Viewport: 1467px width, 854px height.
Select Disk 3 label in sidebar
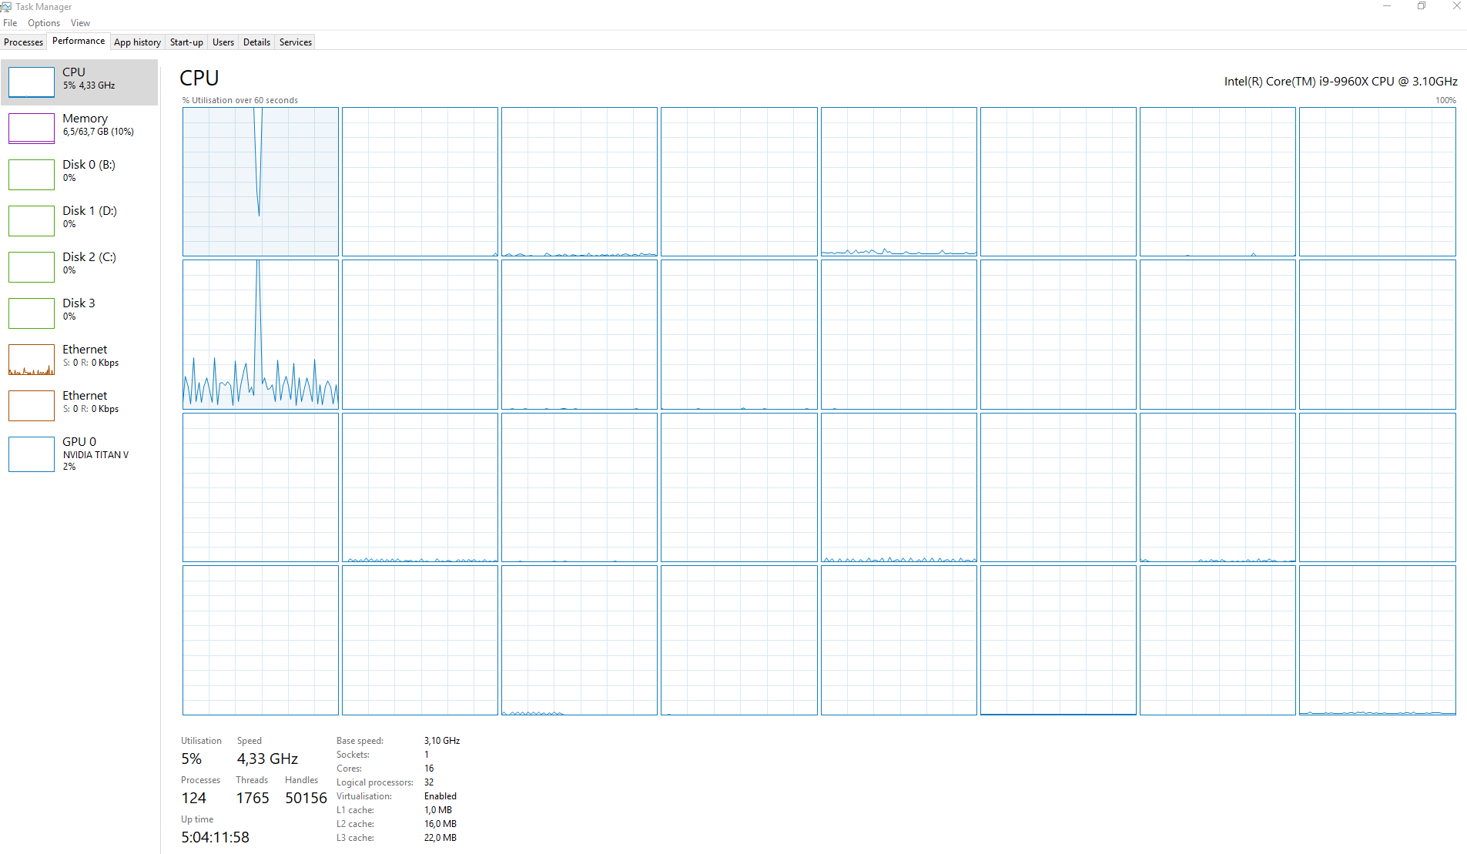79,303
